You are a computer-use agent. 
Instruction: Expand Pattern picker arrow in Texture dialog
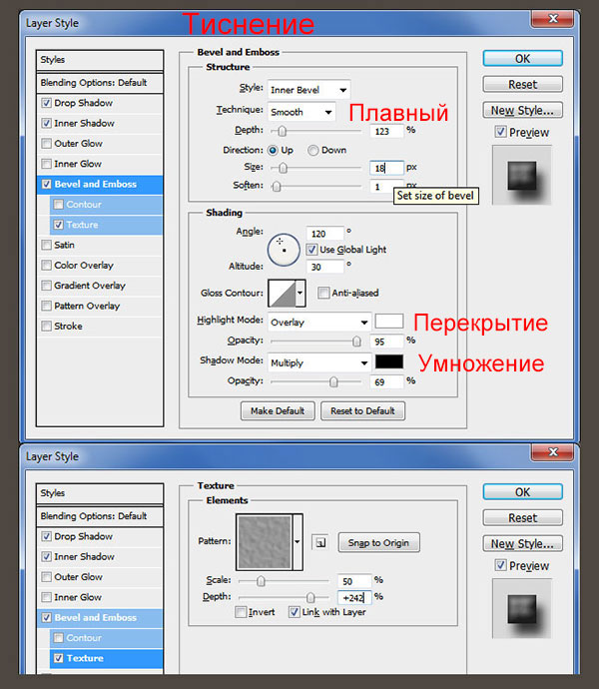(298, 542)
